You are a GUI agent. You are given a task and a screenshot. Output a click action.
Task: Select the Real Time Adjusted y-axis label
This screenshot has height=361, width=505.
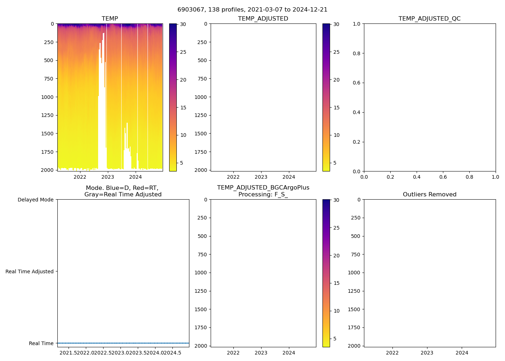click(29, 271)
